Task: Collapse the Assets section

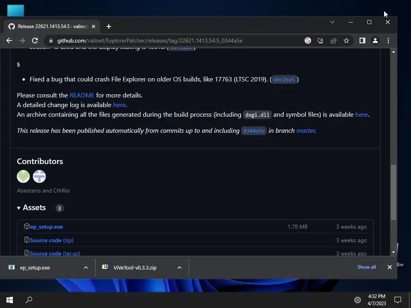Action: pyautogui.click(x=31, y=208)
